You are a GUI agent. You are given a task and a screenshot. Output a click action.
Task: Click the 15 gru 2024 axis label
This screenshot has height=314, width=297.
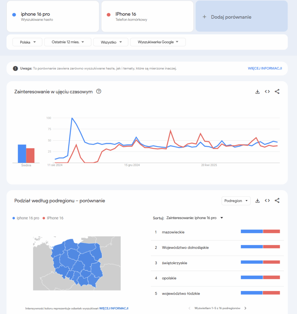point(132,165)
